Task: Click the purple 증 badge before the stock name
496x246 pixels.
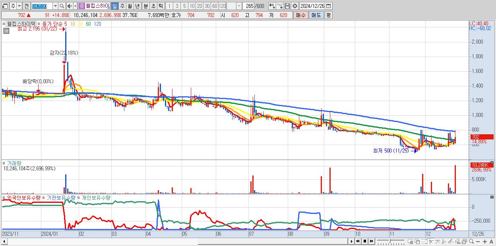Action: pos(81,6)
